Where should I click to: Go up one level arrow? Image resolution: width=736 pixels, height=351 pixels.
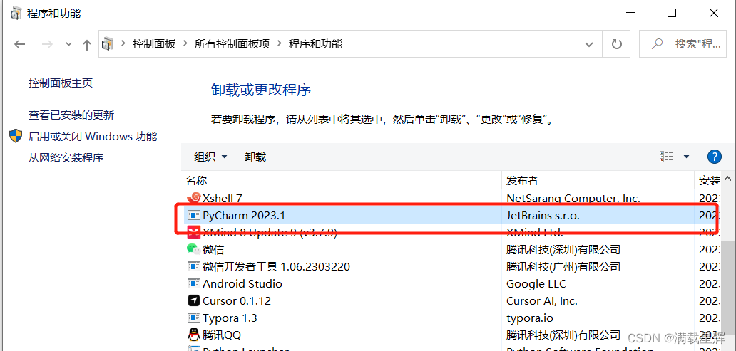(x=87, y=45)
